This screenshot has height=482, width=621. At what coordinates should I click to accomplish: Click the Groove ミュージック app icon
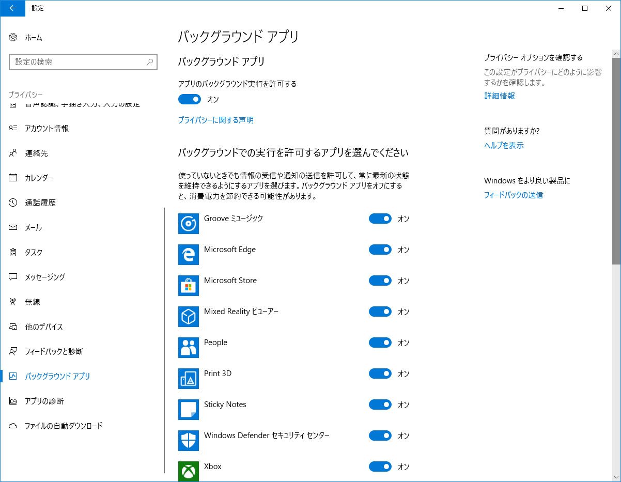(x=189, y=224)
